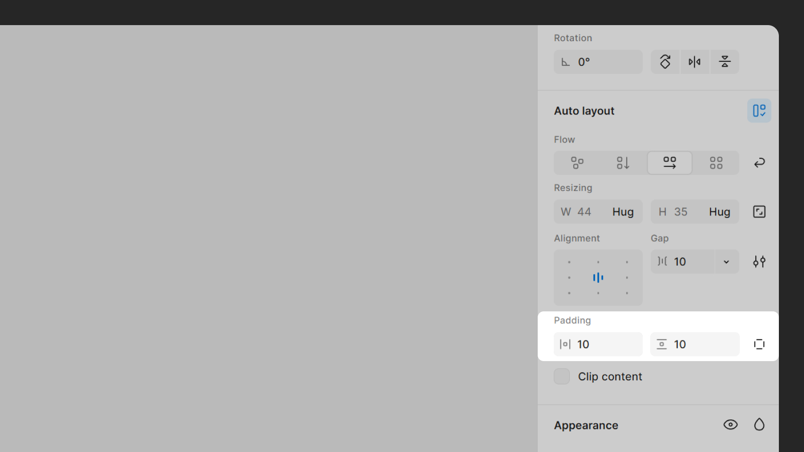Enable the Clip content checkbox
Viewport: 804px width, 452px height.
click(561, 376)
